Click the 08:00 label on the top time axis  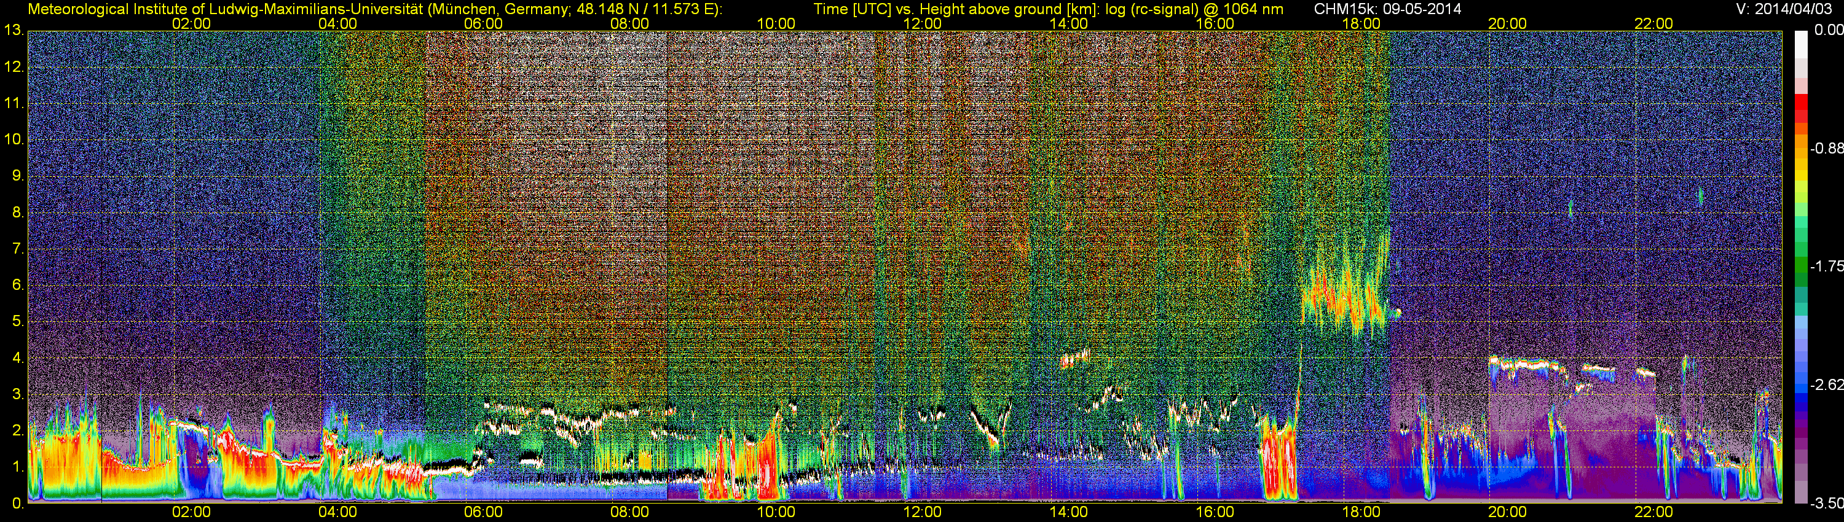(x=630, y=23)
